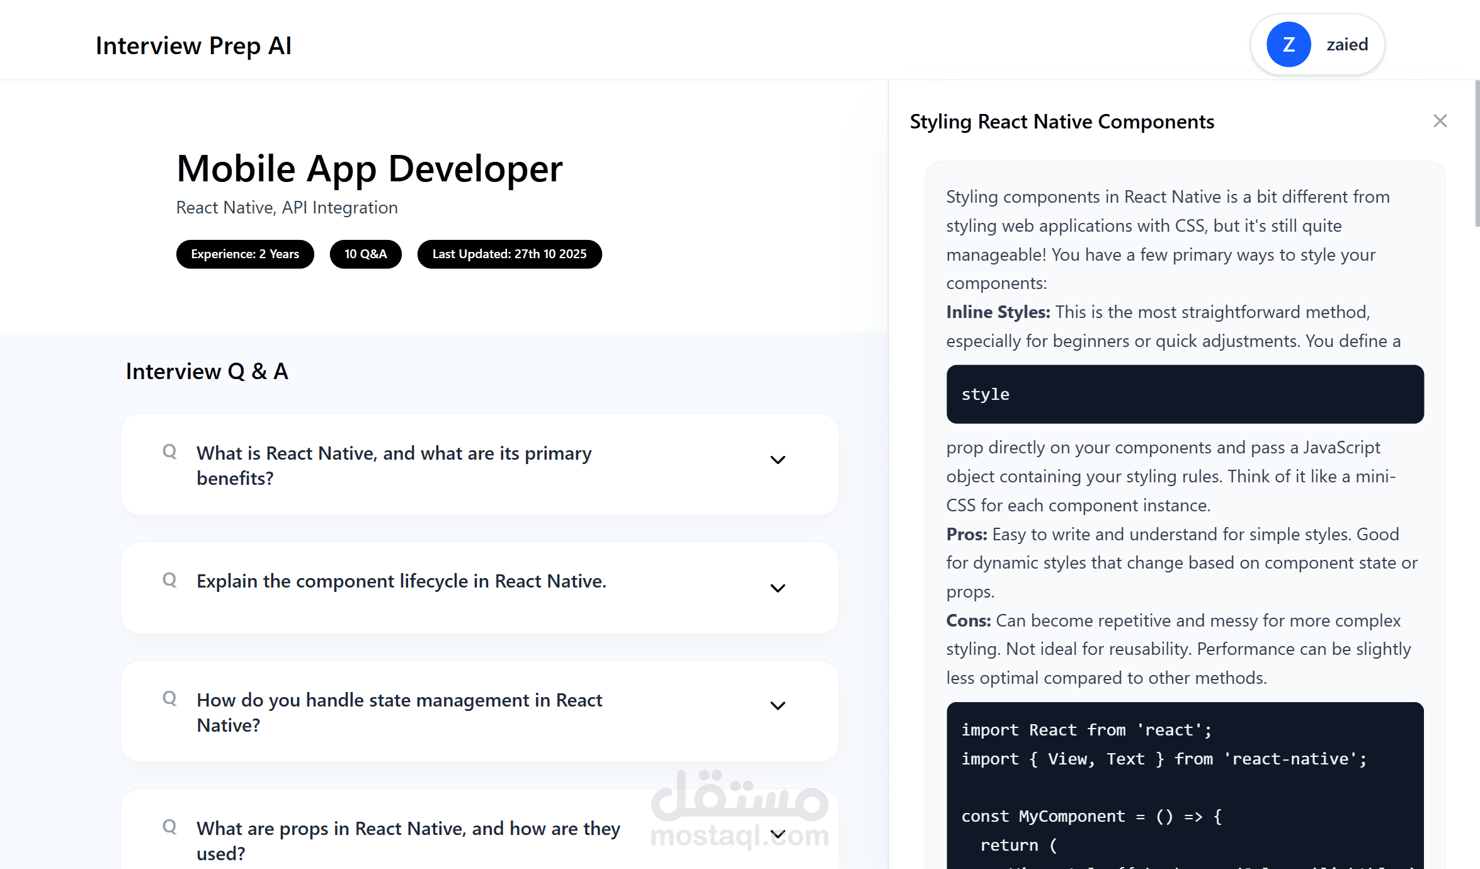The image size is (1480, 869).
Task: Click the right panel vertical scrollbar
Action: (x=1476, y=154)
